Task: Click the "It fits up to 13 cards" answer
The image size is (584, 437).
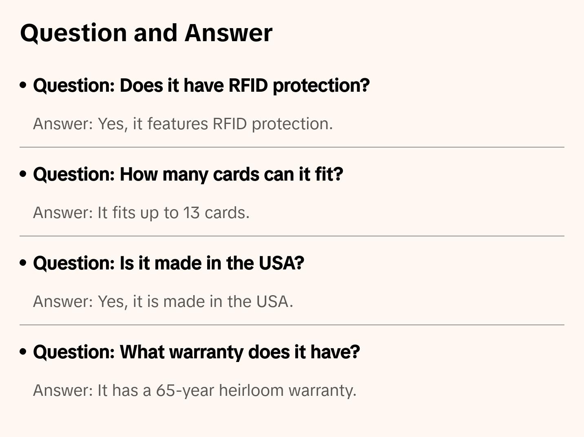Action: tap(141, 213)
